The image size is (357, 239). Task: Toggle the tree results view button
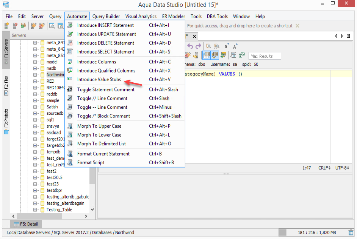coord(215,55)
